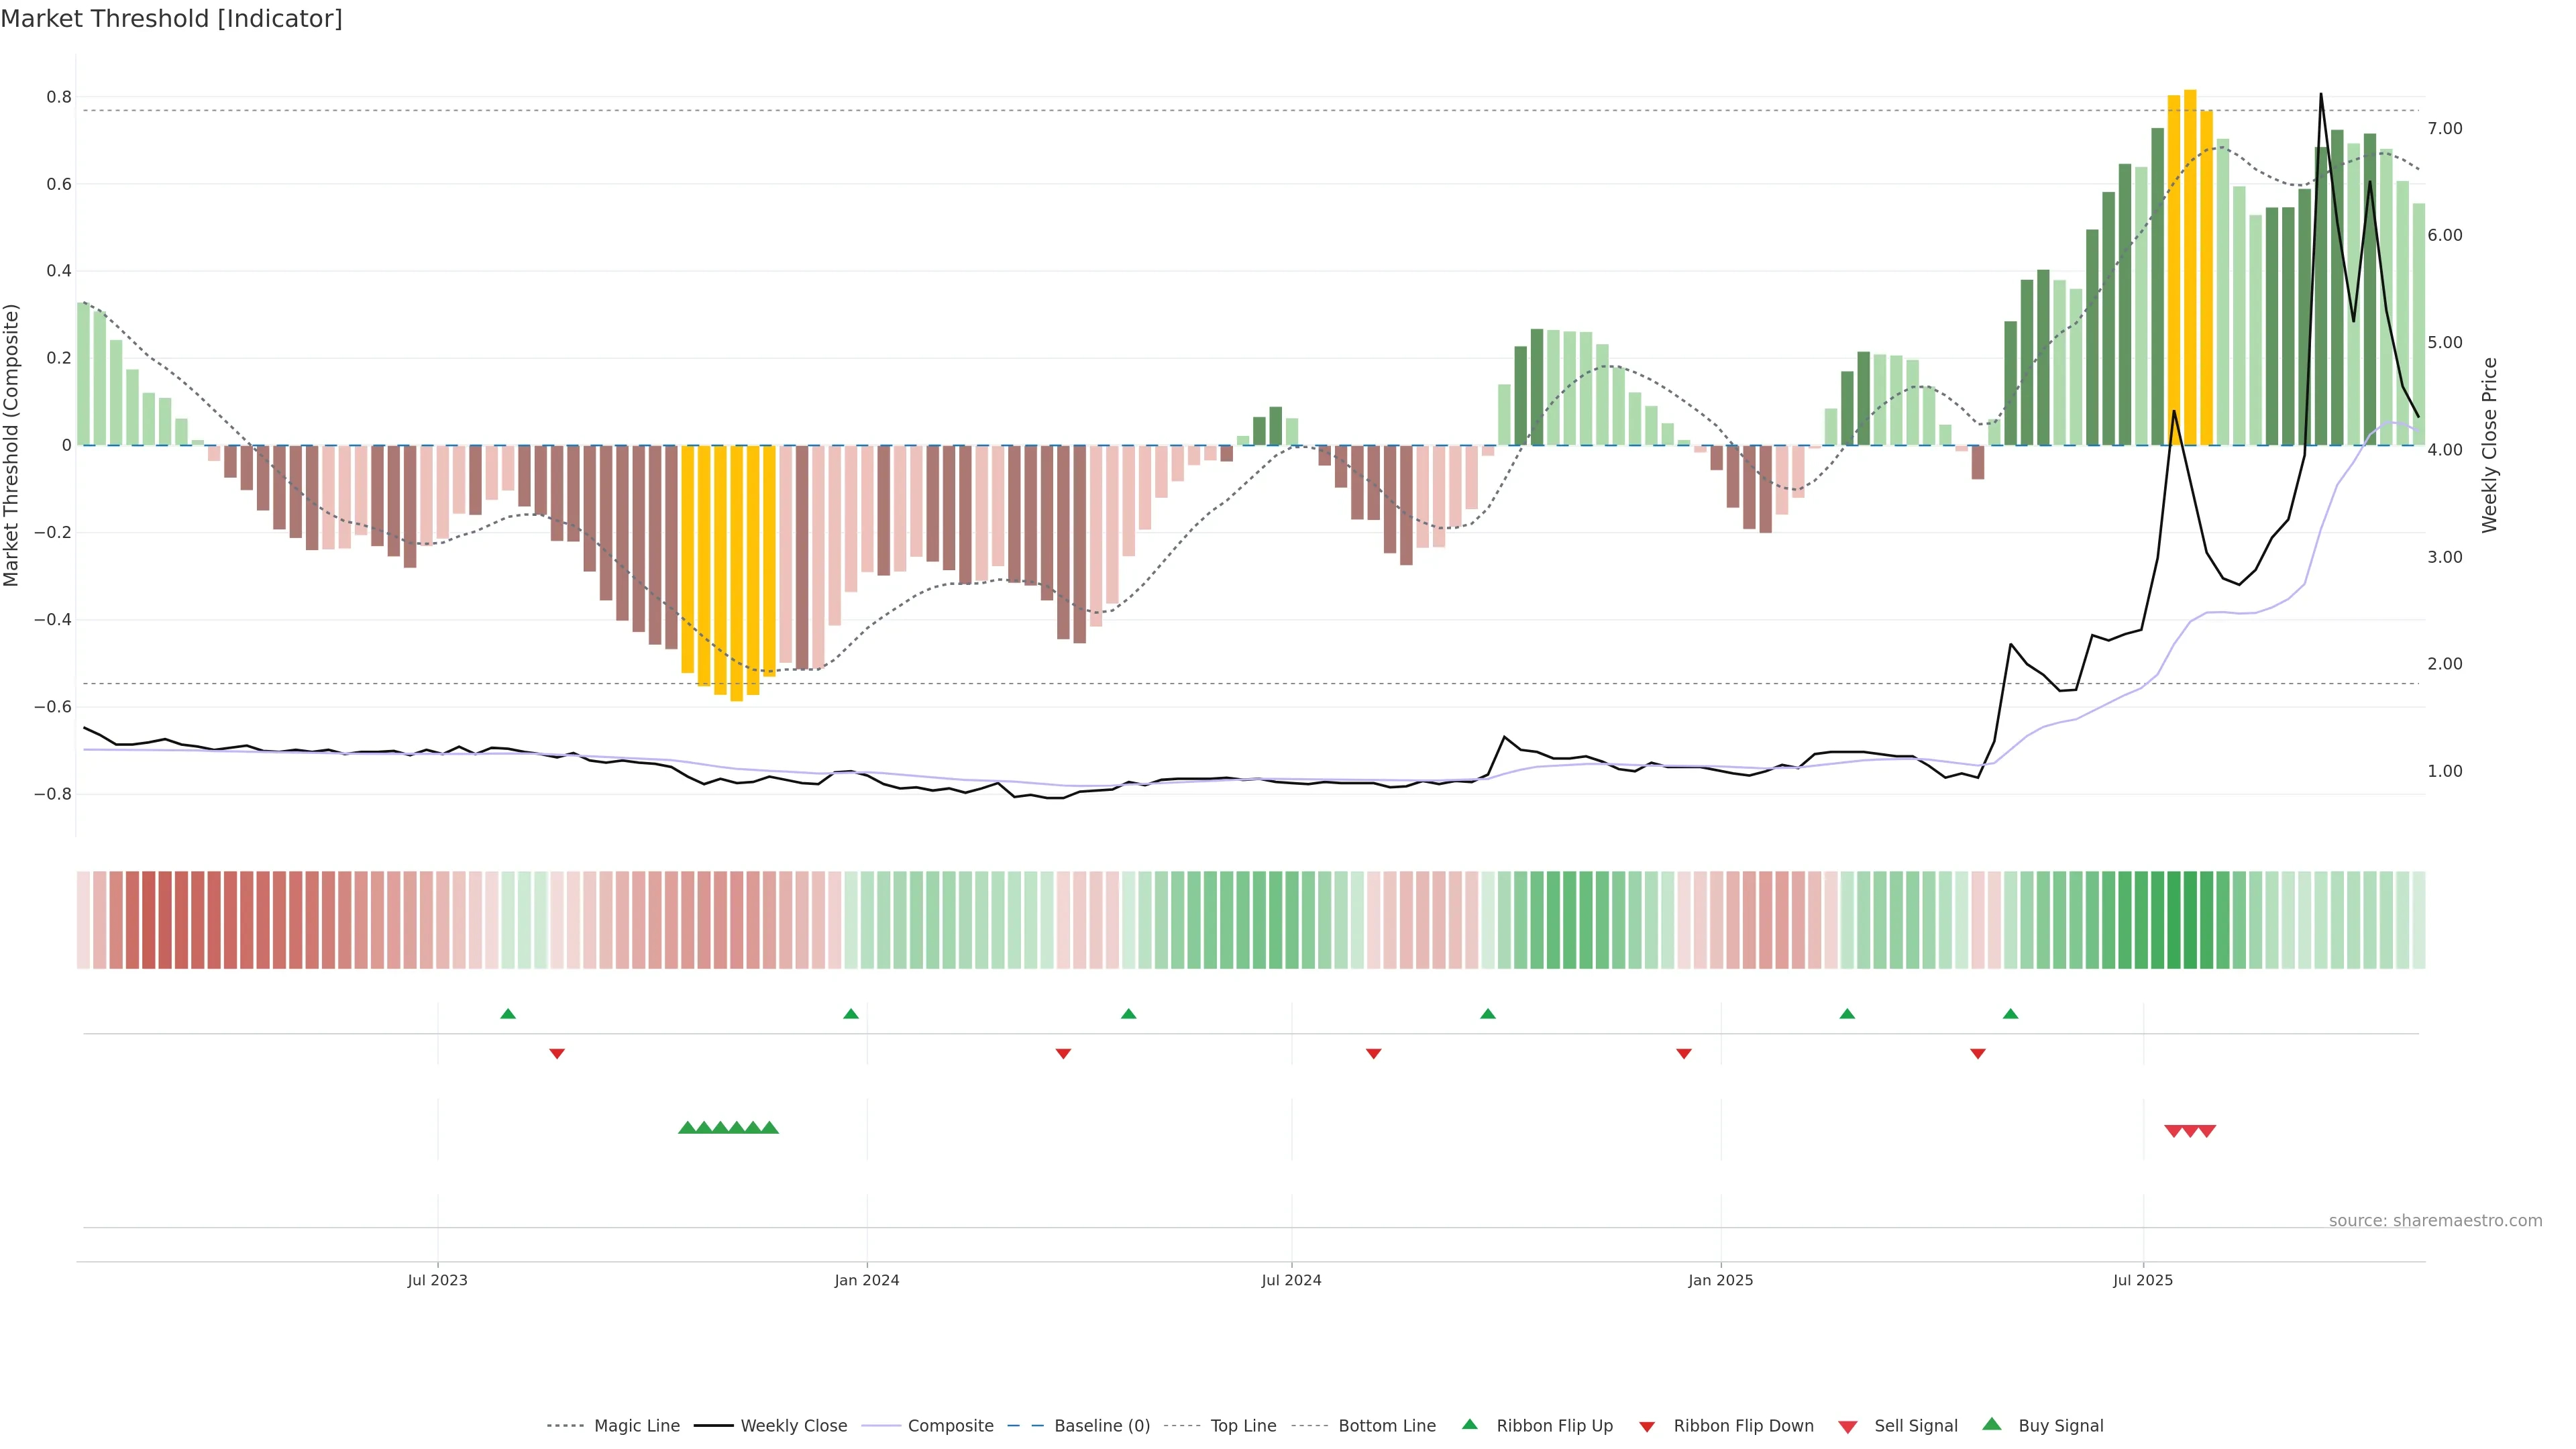Click the Weekly Close Price axis title
This screenshot has width=2576, height=1449.
pos(2490,445)
